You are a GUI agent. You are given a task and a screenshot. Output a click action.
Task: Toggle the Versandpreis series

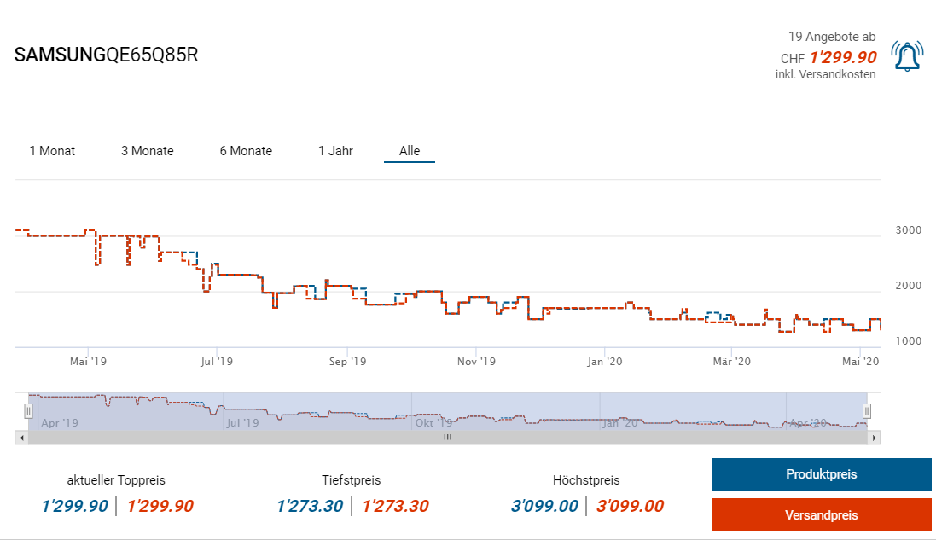(821, 515)
